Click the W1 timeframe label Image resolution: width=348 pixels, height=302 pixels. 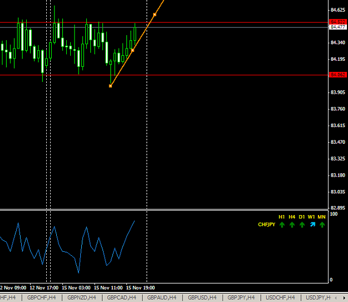point(311,217)
